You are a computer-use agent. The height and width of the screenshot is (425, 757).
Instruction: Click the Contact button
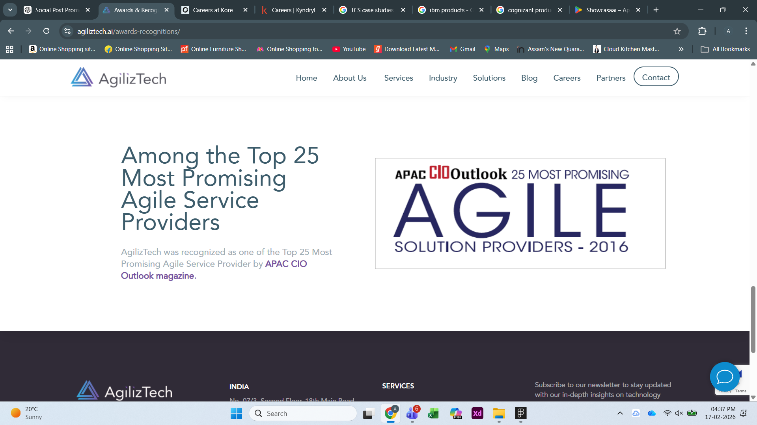pos(656,77)
